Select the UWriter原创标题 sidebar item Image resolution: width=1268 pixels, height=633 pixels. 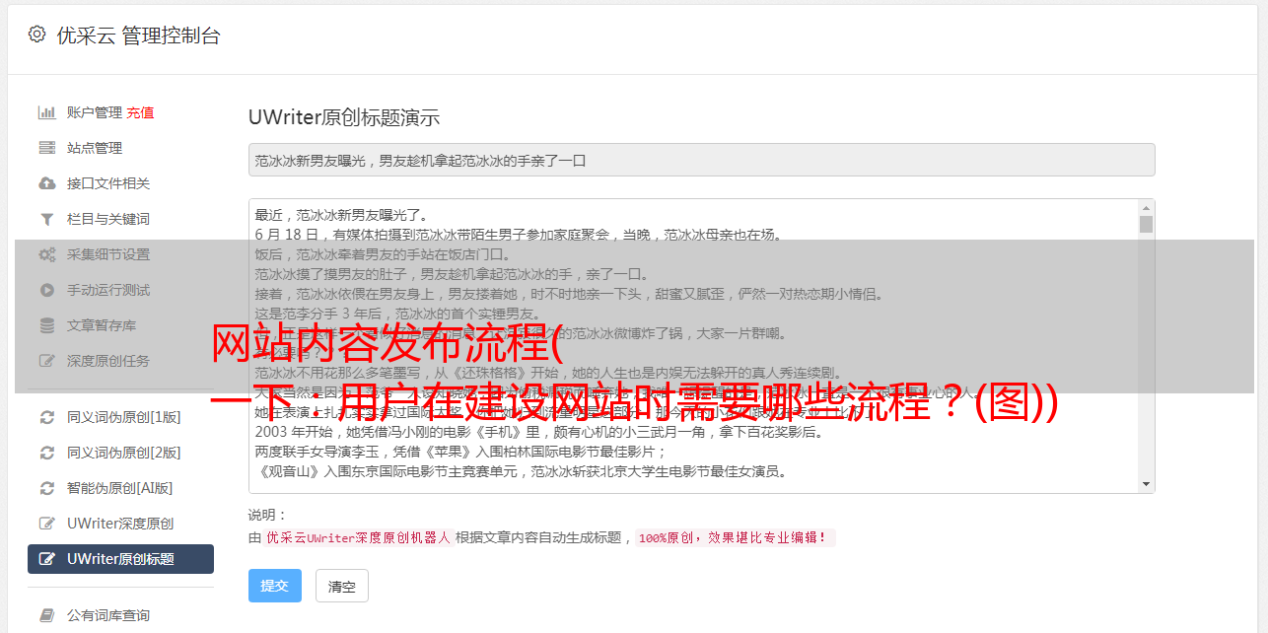[x=120, y=559]
